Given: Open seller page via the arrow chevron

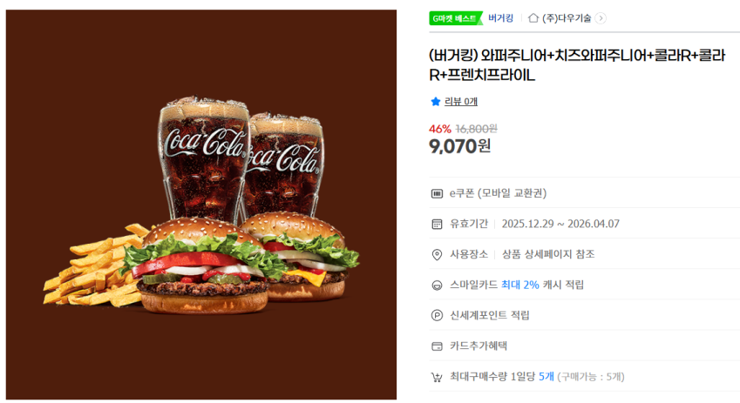Looking at the screenshot, I should point(601,18).
